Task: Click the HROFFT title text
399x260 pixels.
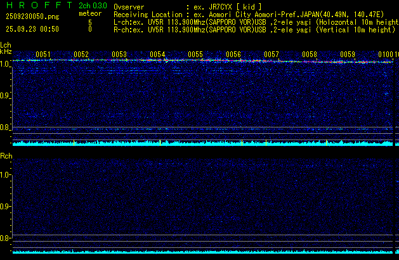Action: coord(32,6)
